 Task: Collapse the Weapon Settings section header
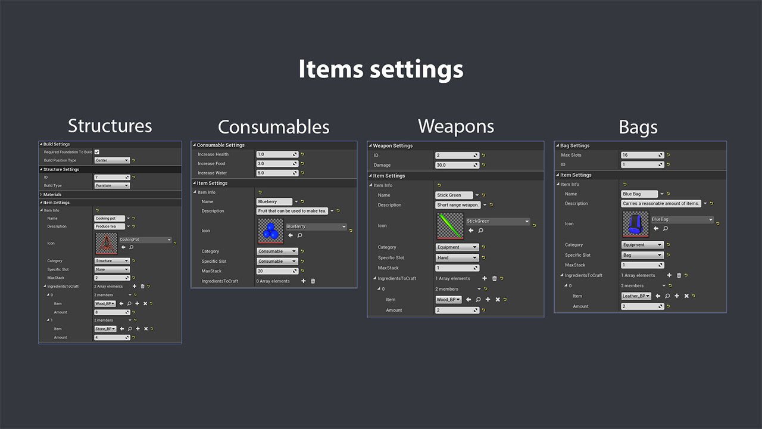click(x=370, y=146)
